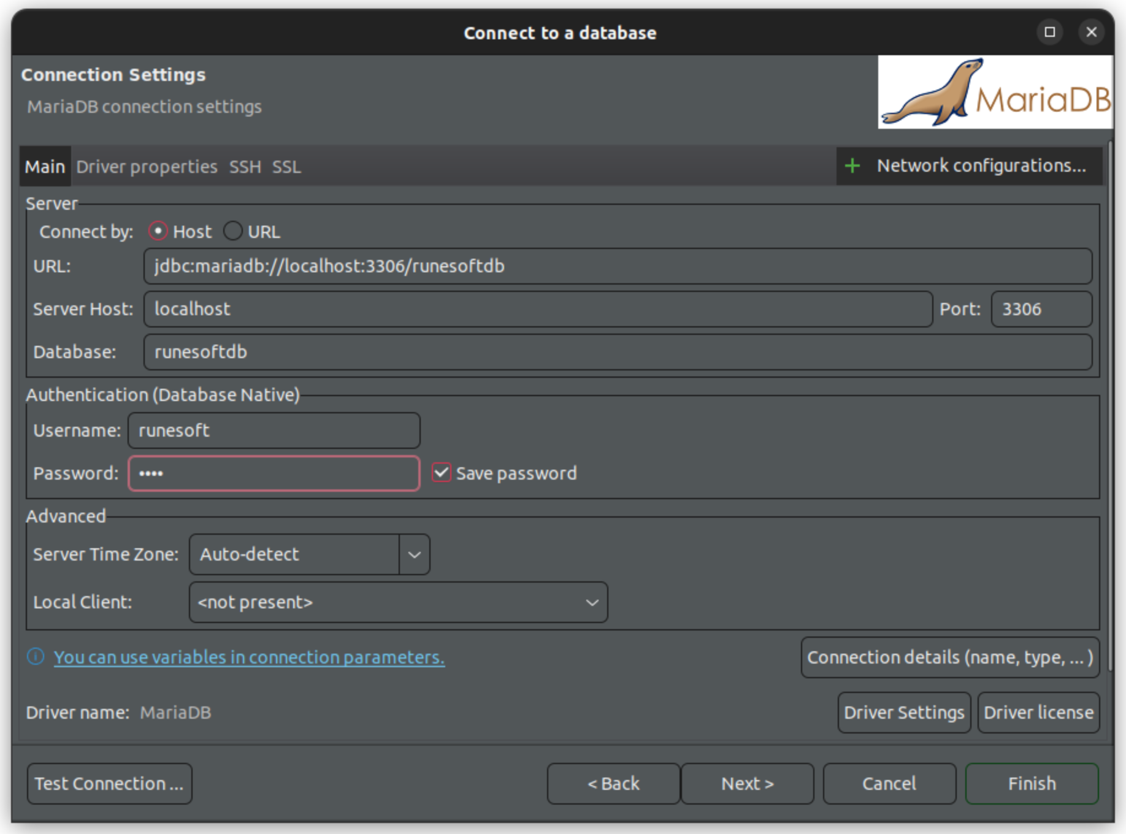Viewport: 1126px width, 834px height.
Task: Click the Finish button
Action: (x=1032, y=783)
